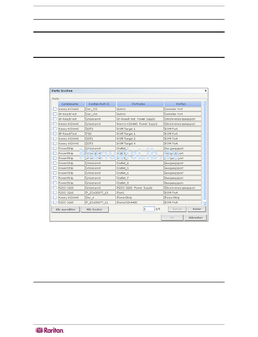Check the Outlet_5 row checkbox
This screenshot has width=258, height=337.
[x=55, y=168]
